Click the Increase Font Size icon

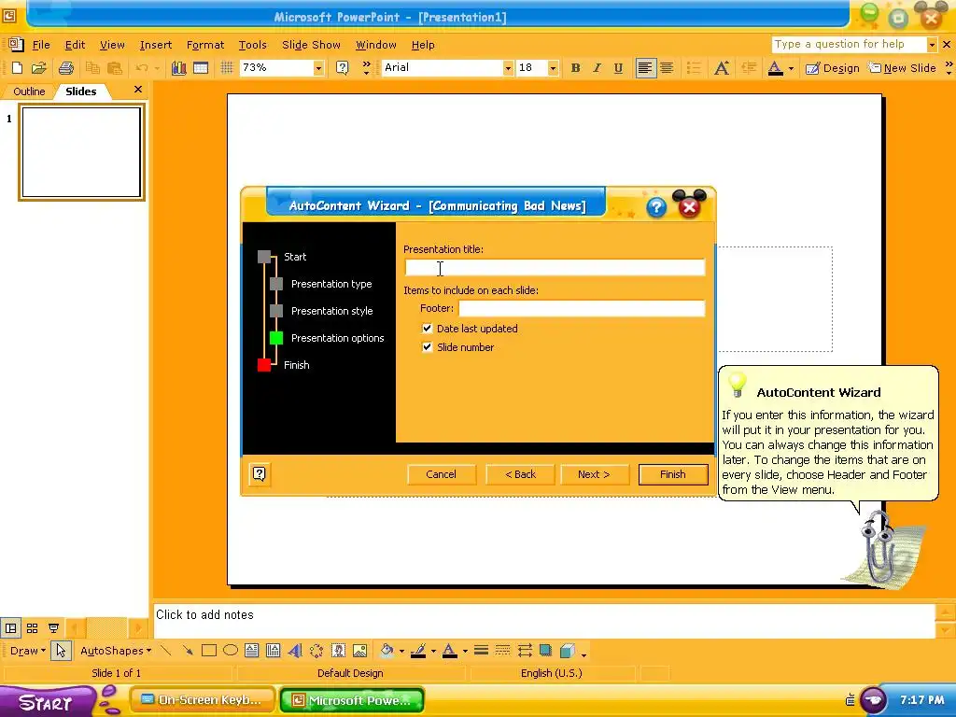[x=722, y=67]
